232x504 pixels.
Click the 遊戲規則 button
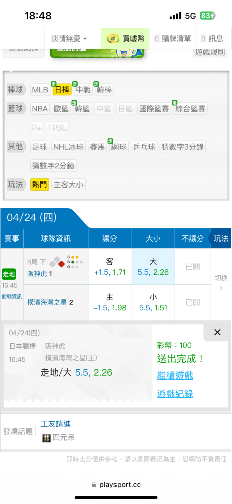[x=210, y=53]
